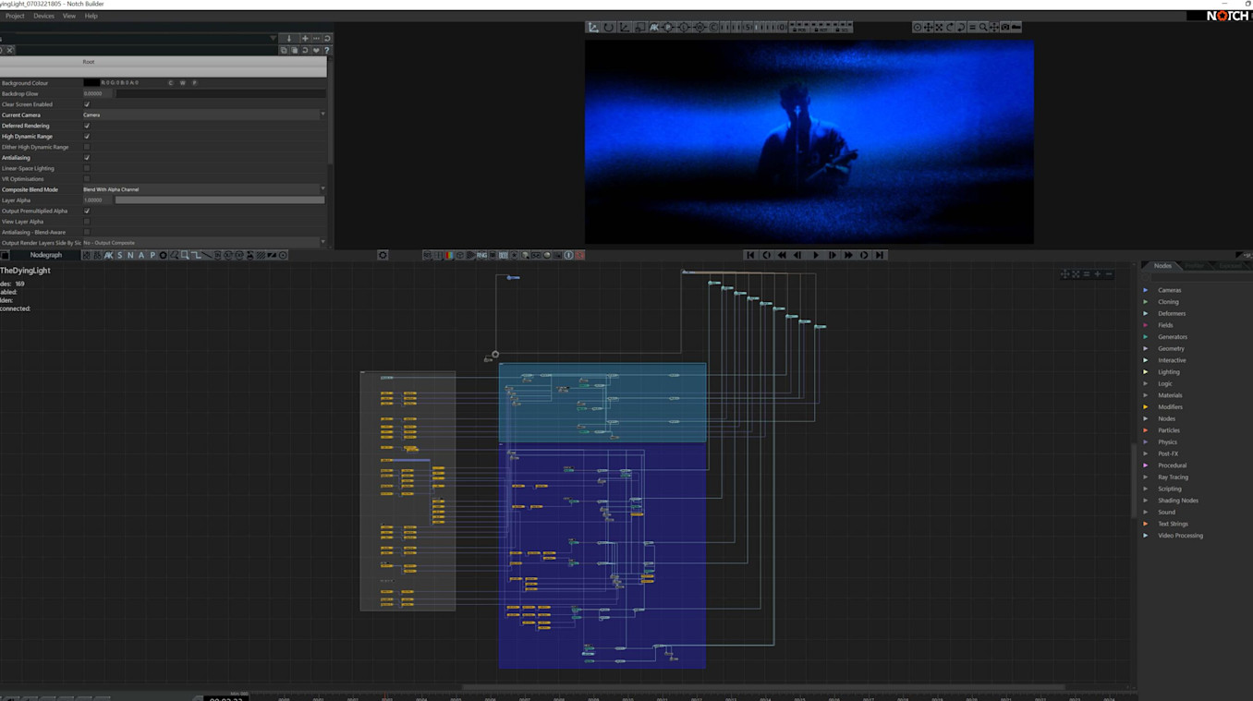Toggle Clear Screen Enabled checkbox
1253x701 pixels.
click(87, 104)
